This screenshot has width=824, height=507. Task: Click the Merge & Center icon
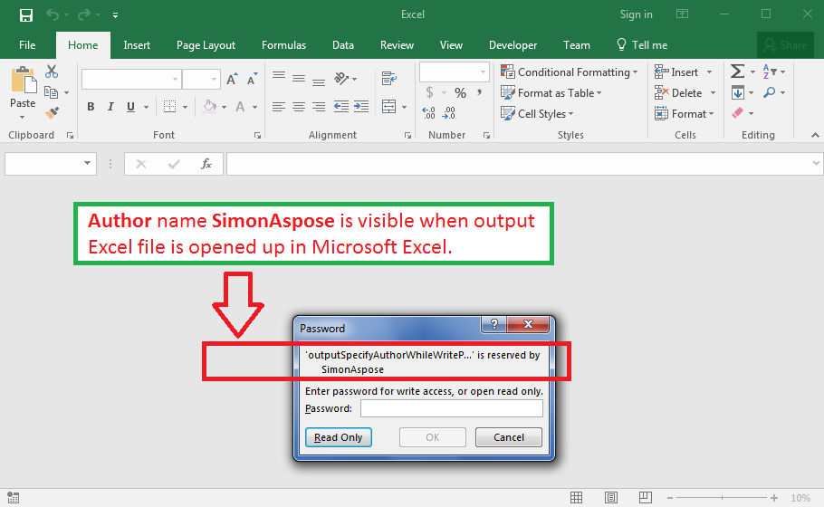(389, 107)
